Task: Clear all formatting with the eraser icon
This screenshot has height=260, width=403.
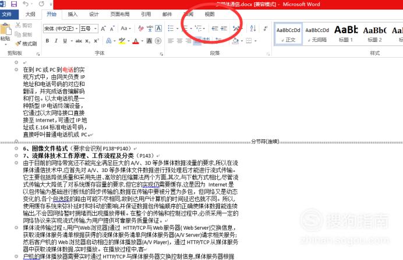Action: click(x=140, y=29)
